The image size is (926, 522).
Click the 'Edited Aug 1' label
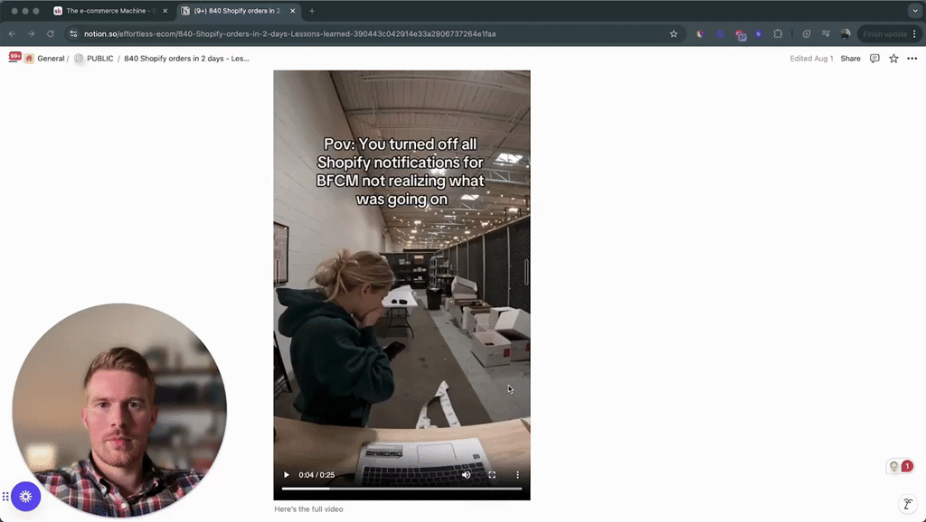811,59
